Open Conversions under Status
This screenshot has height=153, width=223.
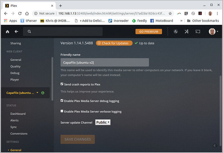[19, 134]
